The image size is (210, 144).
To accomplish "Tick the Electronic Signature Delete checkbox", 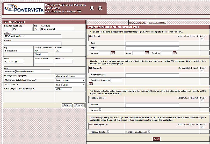I will tap(202, 127).
